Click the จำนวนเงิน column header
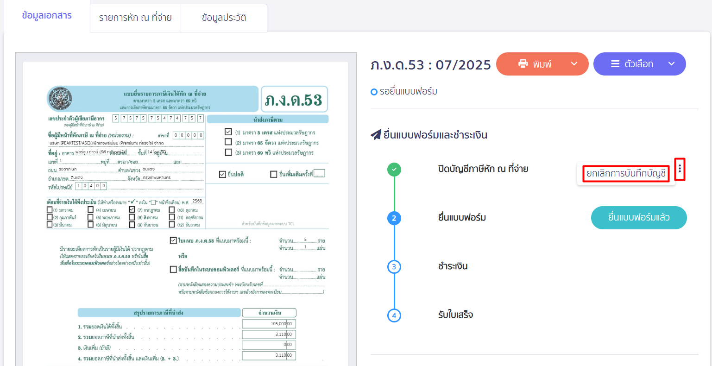 point(270,313)
